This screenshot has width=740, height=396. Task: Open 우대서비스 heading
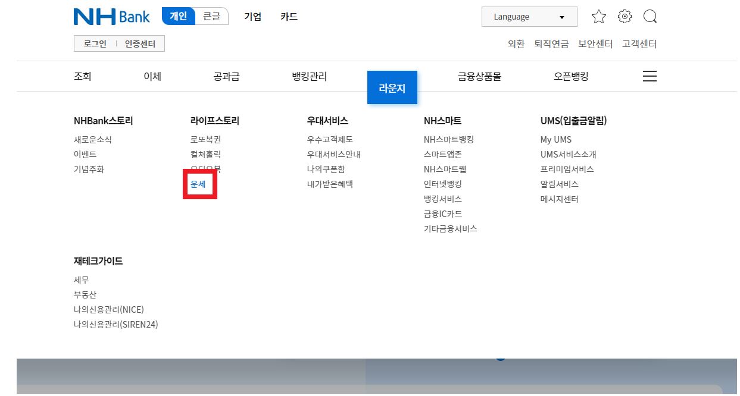(327, 121)
